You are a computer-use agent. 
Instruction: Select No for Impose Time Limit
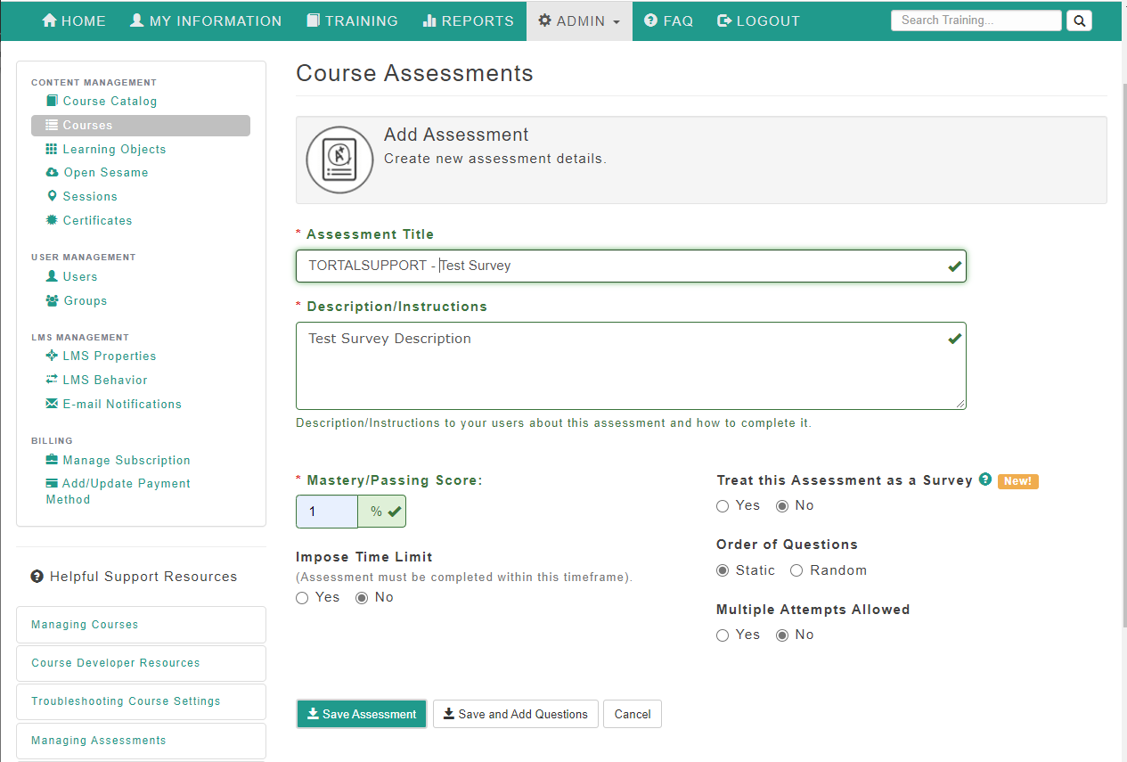tap(362, 598)
